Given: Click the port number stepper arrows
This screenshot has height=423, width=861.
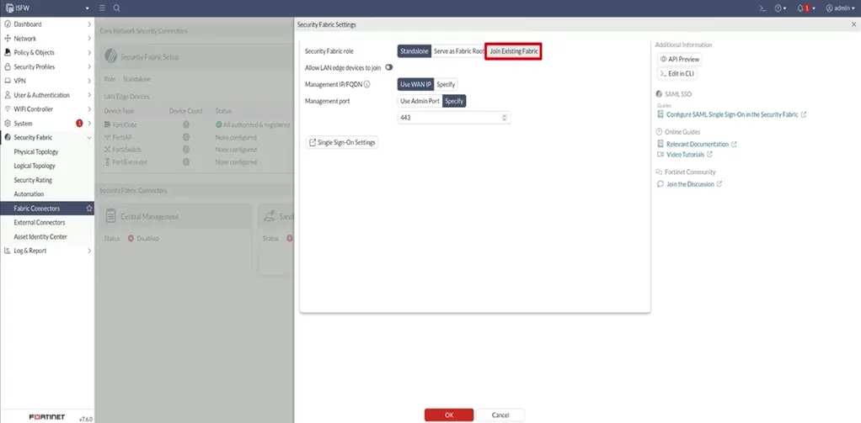Looking at the screenshot, I should pyautogui.click(x=505, y=118).
